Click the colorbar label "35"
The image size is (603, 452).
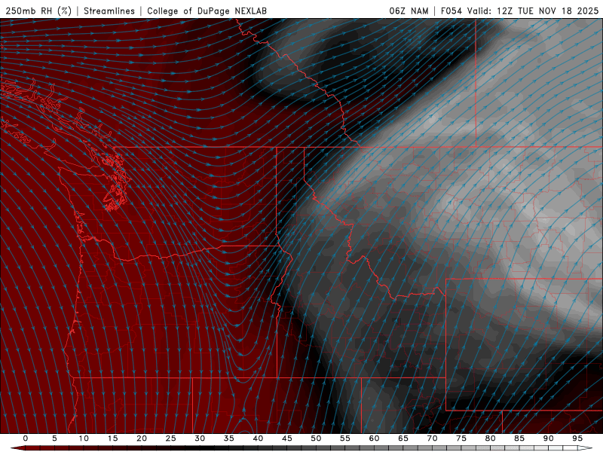pyautogui.click(x=229, y=438)
